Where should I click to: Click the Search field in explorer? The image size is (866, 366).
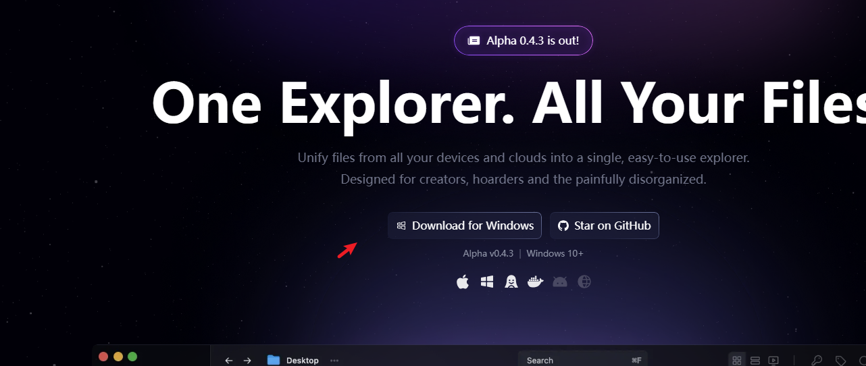click(582, 359)
